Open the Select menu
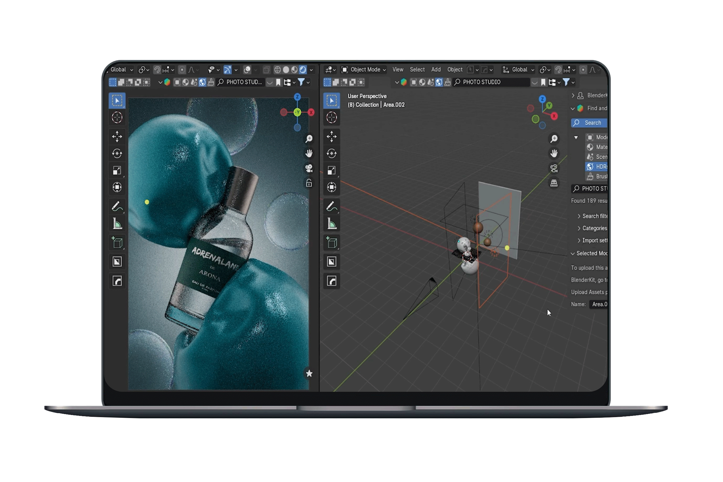This screenshot has width=723, height=482. click(417, 70)
